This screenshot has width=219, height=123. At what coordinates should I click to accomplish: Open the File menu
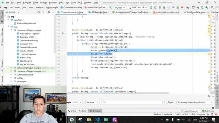click(x=7, y=2)
